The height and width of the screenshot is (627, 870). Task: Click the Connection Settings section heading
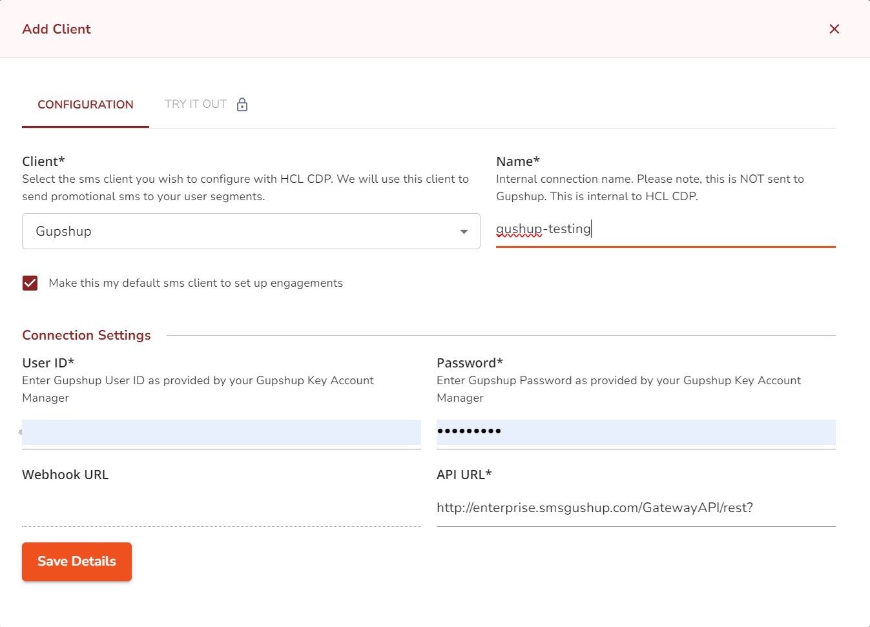point(87,335)
